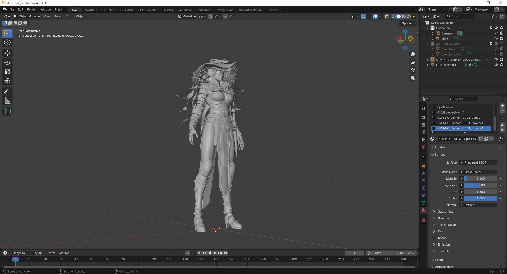Open the File menu
This screenshot has width=507, height=274.
pos(12,9)
